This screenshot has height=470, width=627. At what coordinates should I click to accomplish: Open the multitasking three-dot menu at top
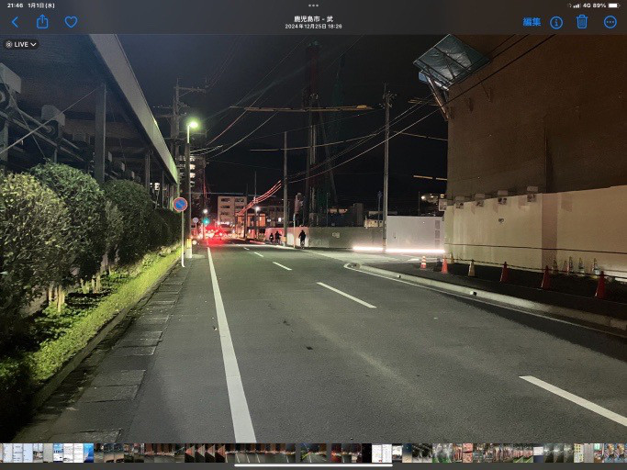point(313,6)
